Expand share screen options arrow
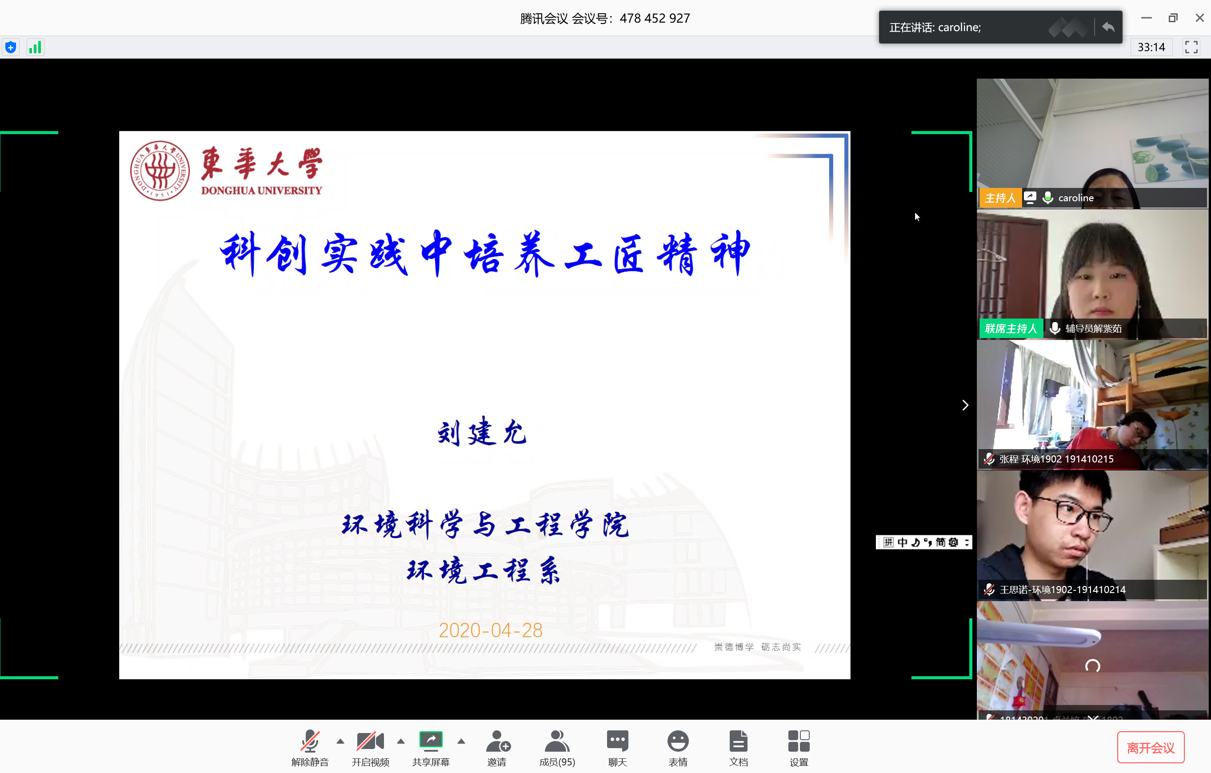The height and width of the screenshot is (773, 1211). point(461,741)
